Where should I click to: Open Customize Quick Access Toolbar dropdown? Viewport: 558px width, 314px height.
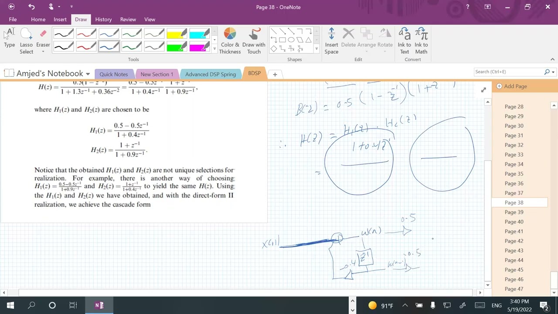pyautogui.click(x=71, y=7)
